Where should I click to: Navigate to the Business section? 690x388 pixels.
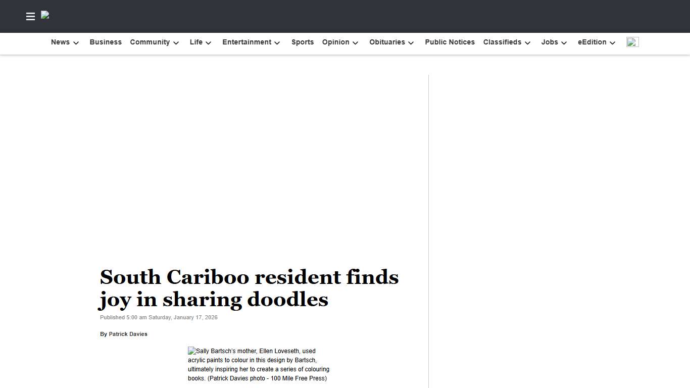pyautogui.click(x=106, y=42)
